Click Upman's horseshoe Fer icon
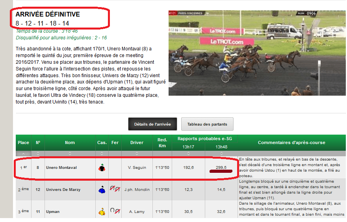 coord(115,211)
